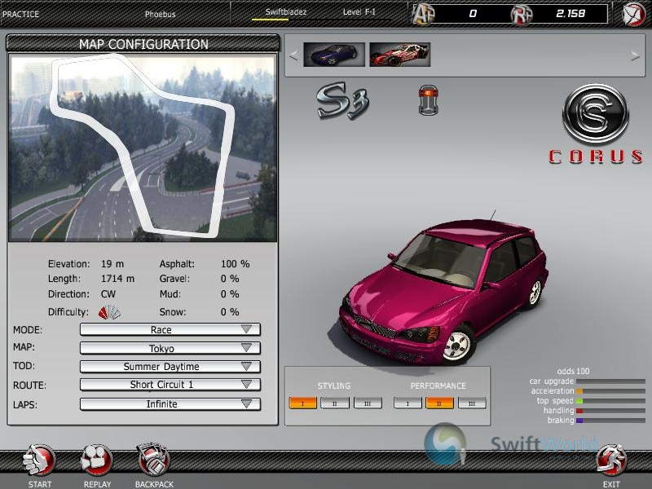Expand the TOD dropdown for Summer Daytime

pyautogui.click(x=169, y=366)
